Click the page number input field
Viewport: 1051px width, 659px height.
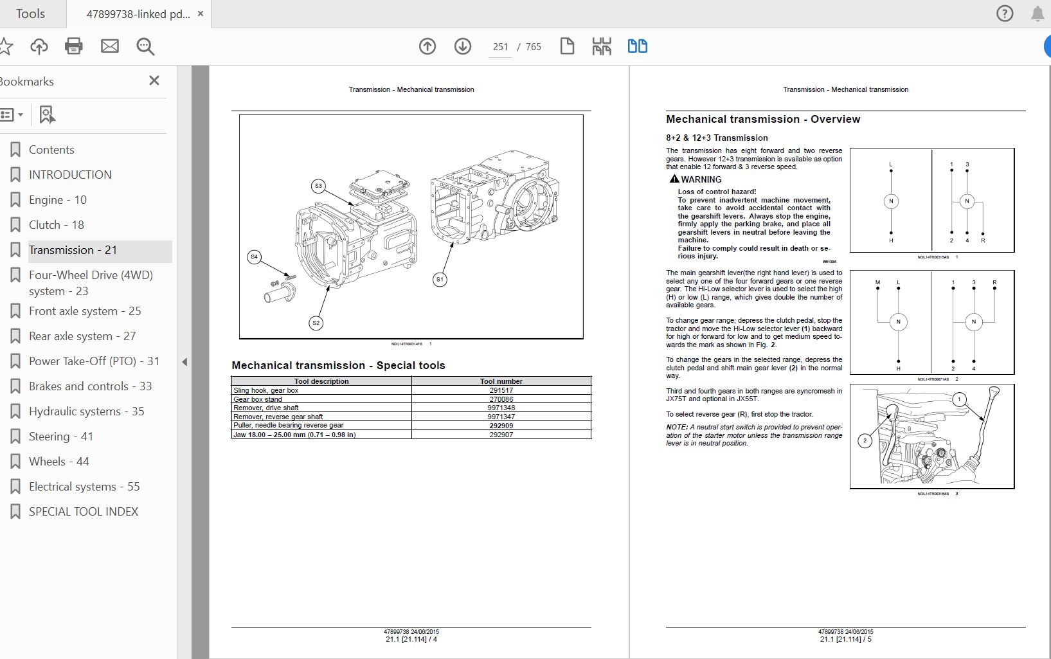[500, 46]
